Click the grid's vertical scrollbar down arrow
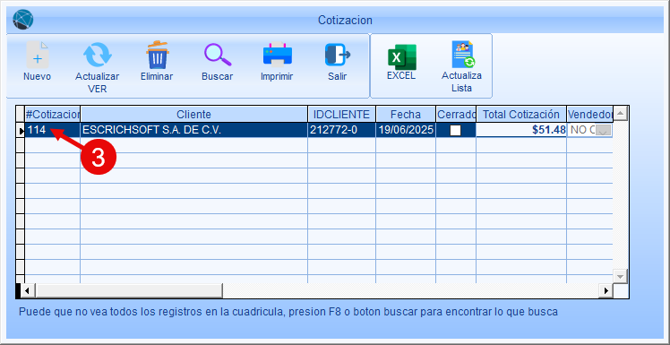 coord(621,276)
